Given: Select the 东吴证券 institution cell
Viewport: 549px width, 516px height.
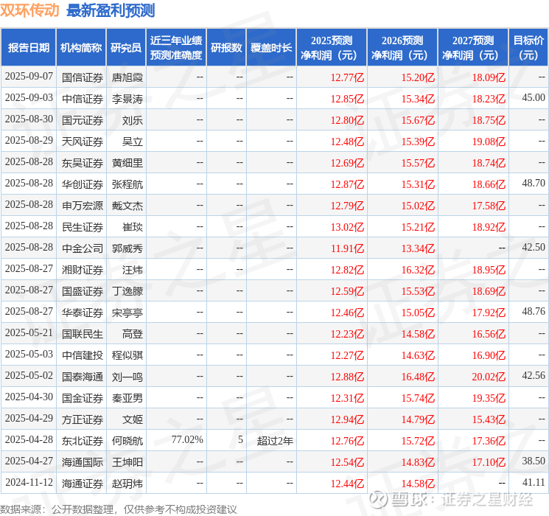Looking at the screenshot, I should [x=83, y=163].
